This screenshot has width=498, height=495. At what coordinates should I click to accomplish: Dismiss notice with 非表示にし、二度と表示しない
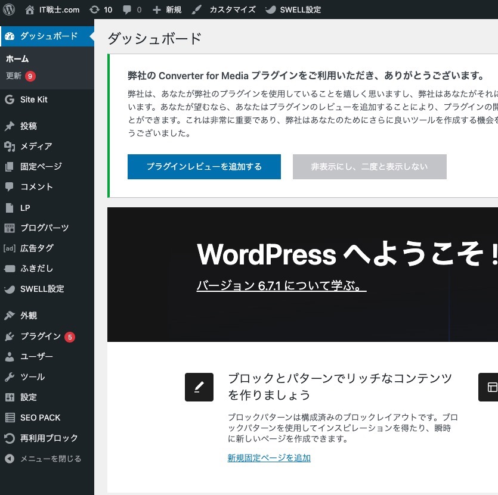pyautogui.click(x=369, y=167)
